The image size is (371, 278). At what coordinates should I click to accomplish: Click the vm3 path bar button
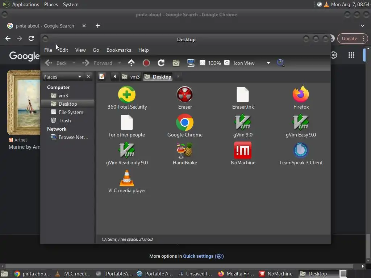[x=131, y=77]
